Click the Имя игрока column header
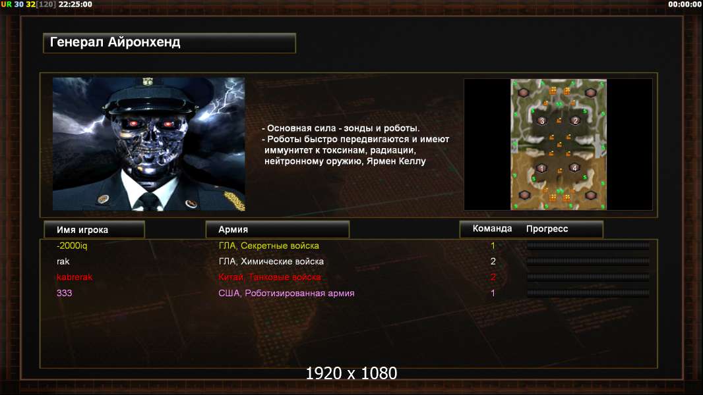Screen dimensions: 703x395 pyautogui.click(x=94, y=230)
